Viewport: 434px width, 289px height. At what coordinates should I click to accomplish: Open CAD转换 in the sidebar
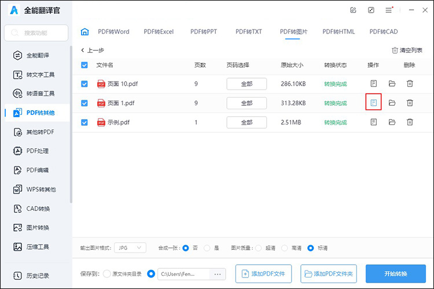36,209
